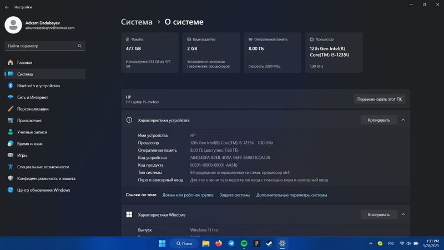Open Приложения settings
The width and height of the screenshot is (444, 250).
pos(45,121)
